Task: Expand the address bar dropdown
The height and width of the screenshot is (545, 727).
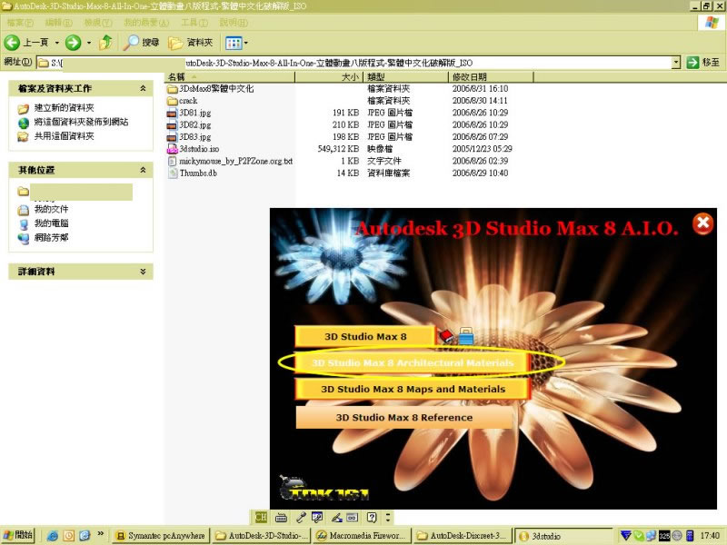Action: tap(676, 62)
